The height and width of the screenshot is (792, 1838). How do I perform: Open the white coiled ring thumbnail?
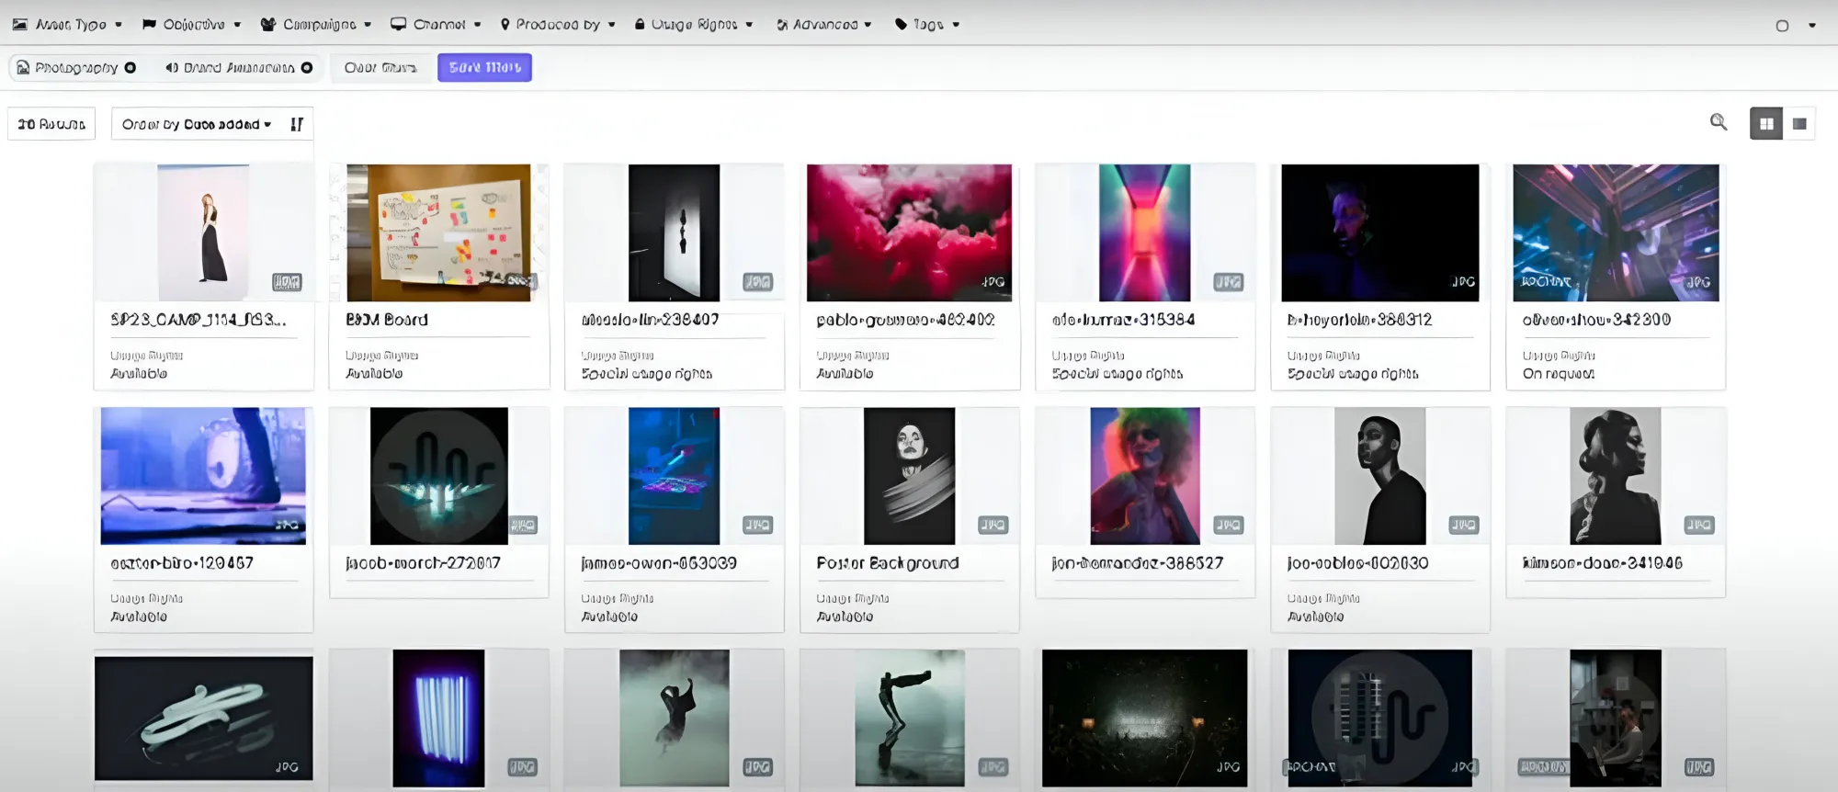pyautogui.click(x=203, y=718)
